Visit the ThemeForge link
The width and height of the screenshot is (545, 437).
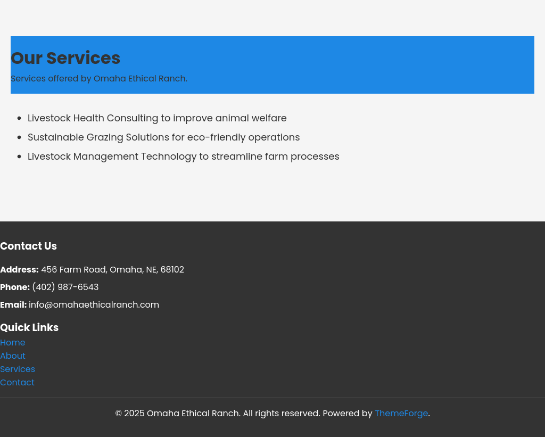coord(401,414)
